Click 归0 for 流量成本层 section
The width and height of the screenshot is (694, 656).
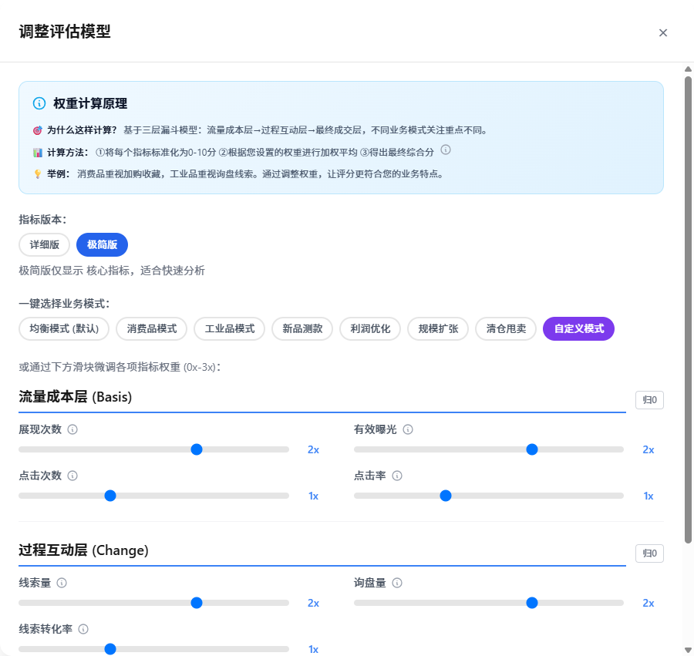click(649, 400)
